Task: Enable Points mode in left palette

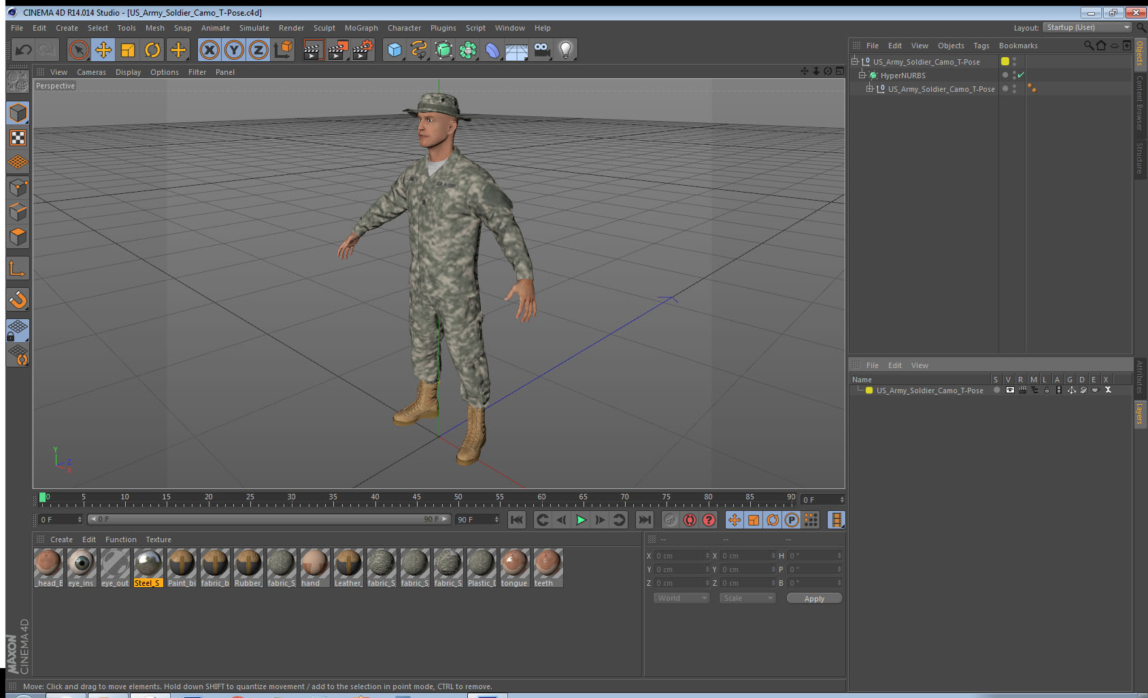Action: [x=18, y=187]
